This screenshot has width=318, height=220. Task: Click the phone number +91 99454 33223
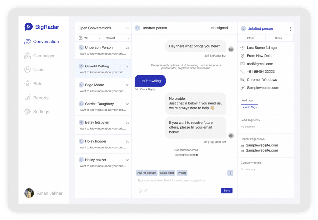point(261,71)
